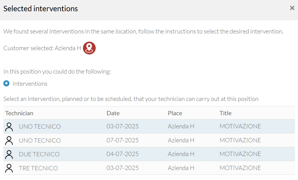
Task: Choose the TRE TECNICO intervention row
Action: click(149, 168)
